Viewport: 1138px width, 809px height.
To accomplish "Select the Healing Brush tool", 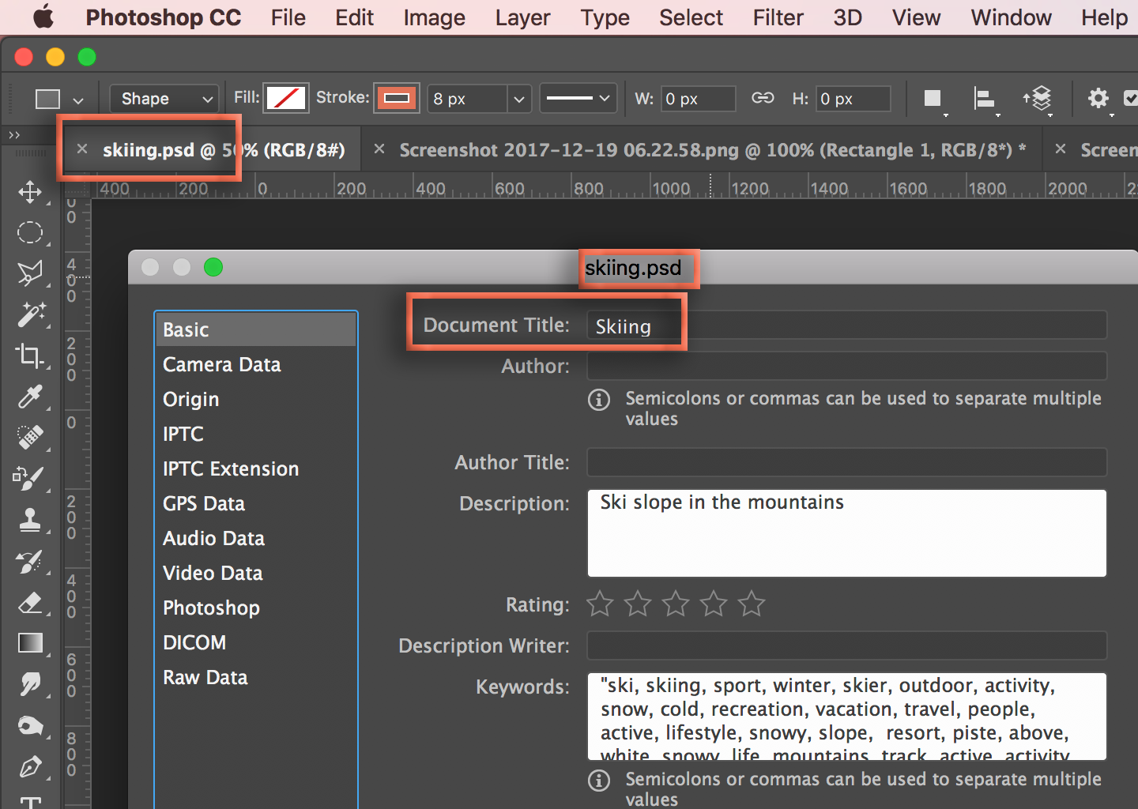I will coord(30,438).
